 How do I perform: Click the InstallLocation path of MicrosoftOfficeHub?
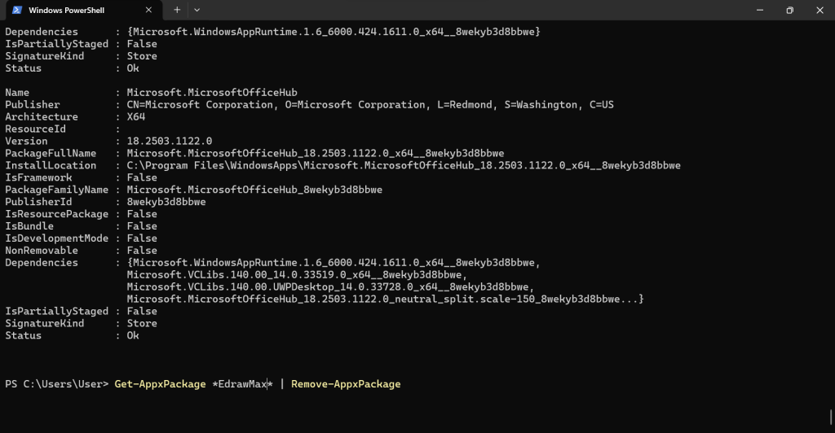click(404, 165)
